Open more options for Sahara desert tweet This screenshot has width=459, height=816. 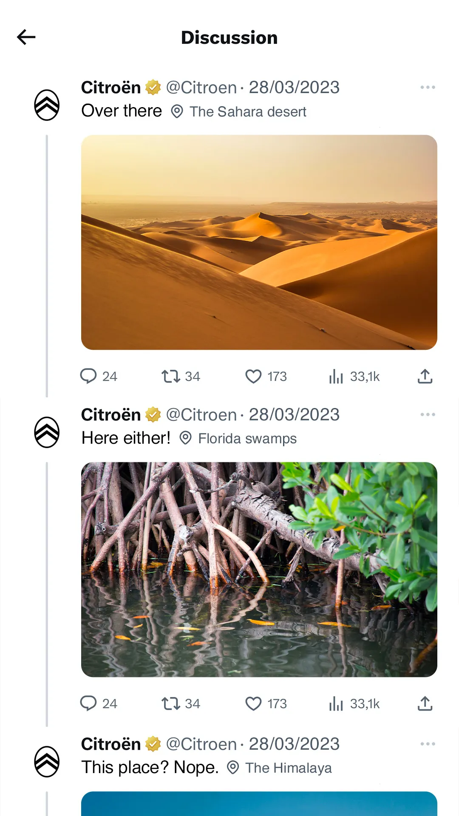(x=428, y=87)
